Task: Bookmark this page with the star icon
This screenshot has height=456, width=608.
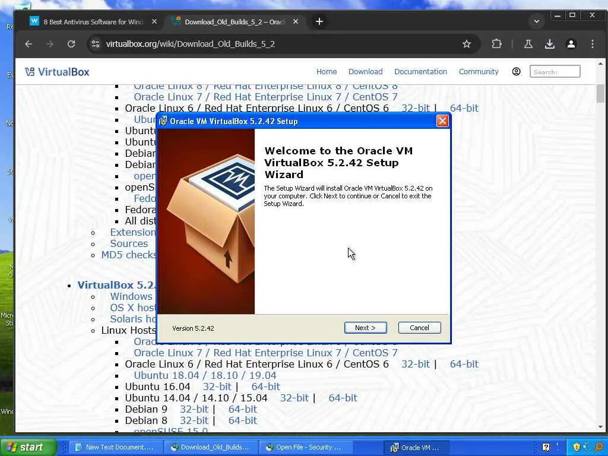Action: [467, 44]
